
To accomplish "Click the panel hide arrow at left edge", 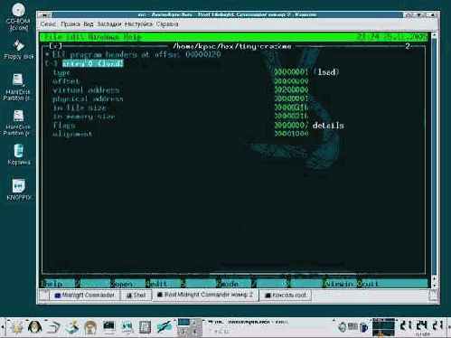I will pos(3,327).
